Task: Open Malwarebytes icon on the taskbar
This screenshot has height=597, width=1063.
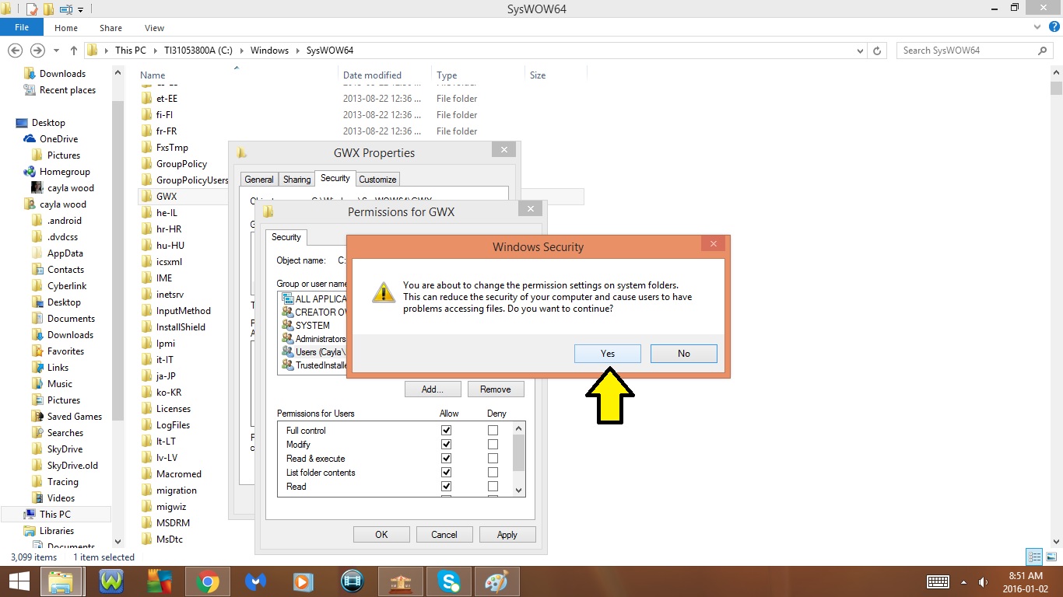Action: pos(255,581)
